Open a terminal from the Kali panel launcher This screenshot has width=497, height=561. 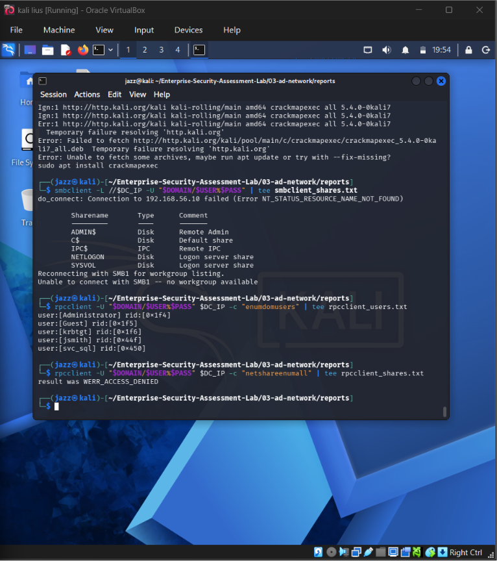point(99,50)
